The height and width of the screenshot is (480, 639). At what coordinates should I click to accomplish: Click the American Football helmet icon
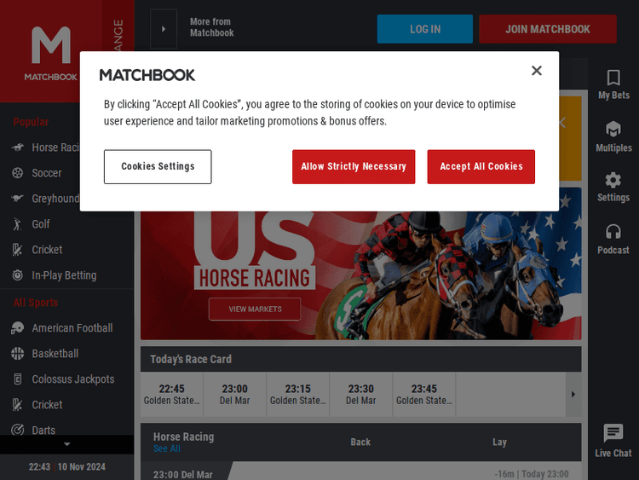[x=17, y=328]
